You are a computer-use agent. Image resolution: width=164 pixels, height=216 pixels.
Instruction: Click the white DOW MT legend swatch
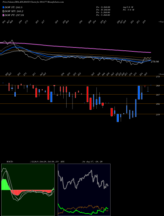[4, 11]
